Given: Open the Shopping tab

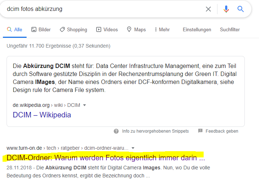Looking at the screenshot, I should pos(73,30).
